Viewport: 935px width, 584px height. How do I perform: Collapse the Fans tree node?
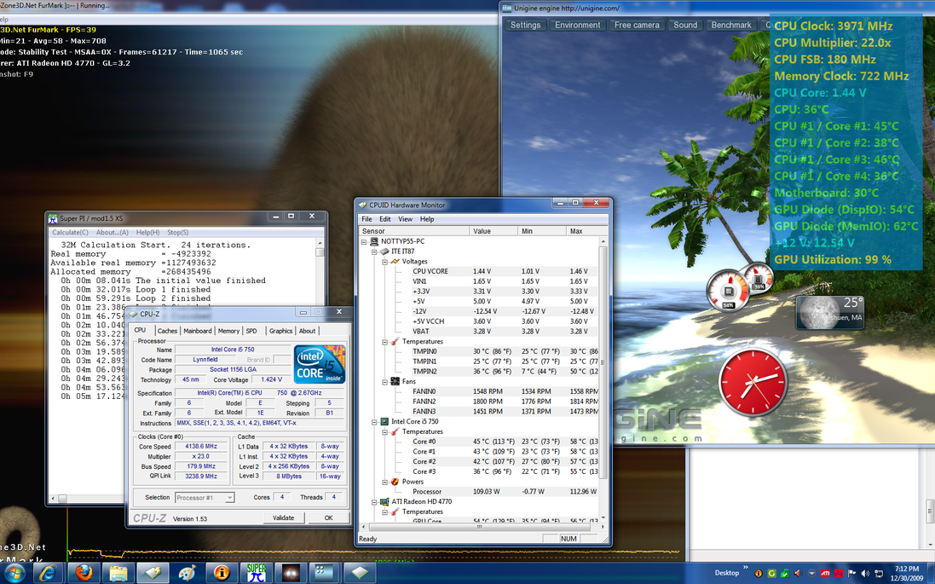point(384,382)
